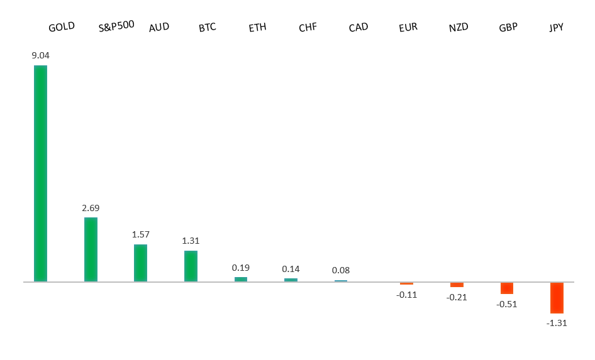The image size is (595, 360).
Task: Select the BTC green bar
Action: (x=191, y=266)
